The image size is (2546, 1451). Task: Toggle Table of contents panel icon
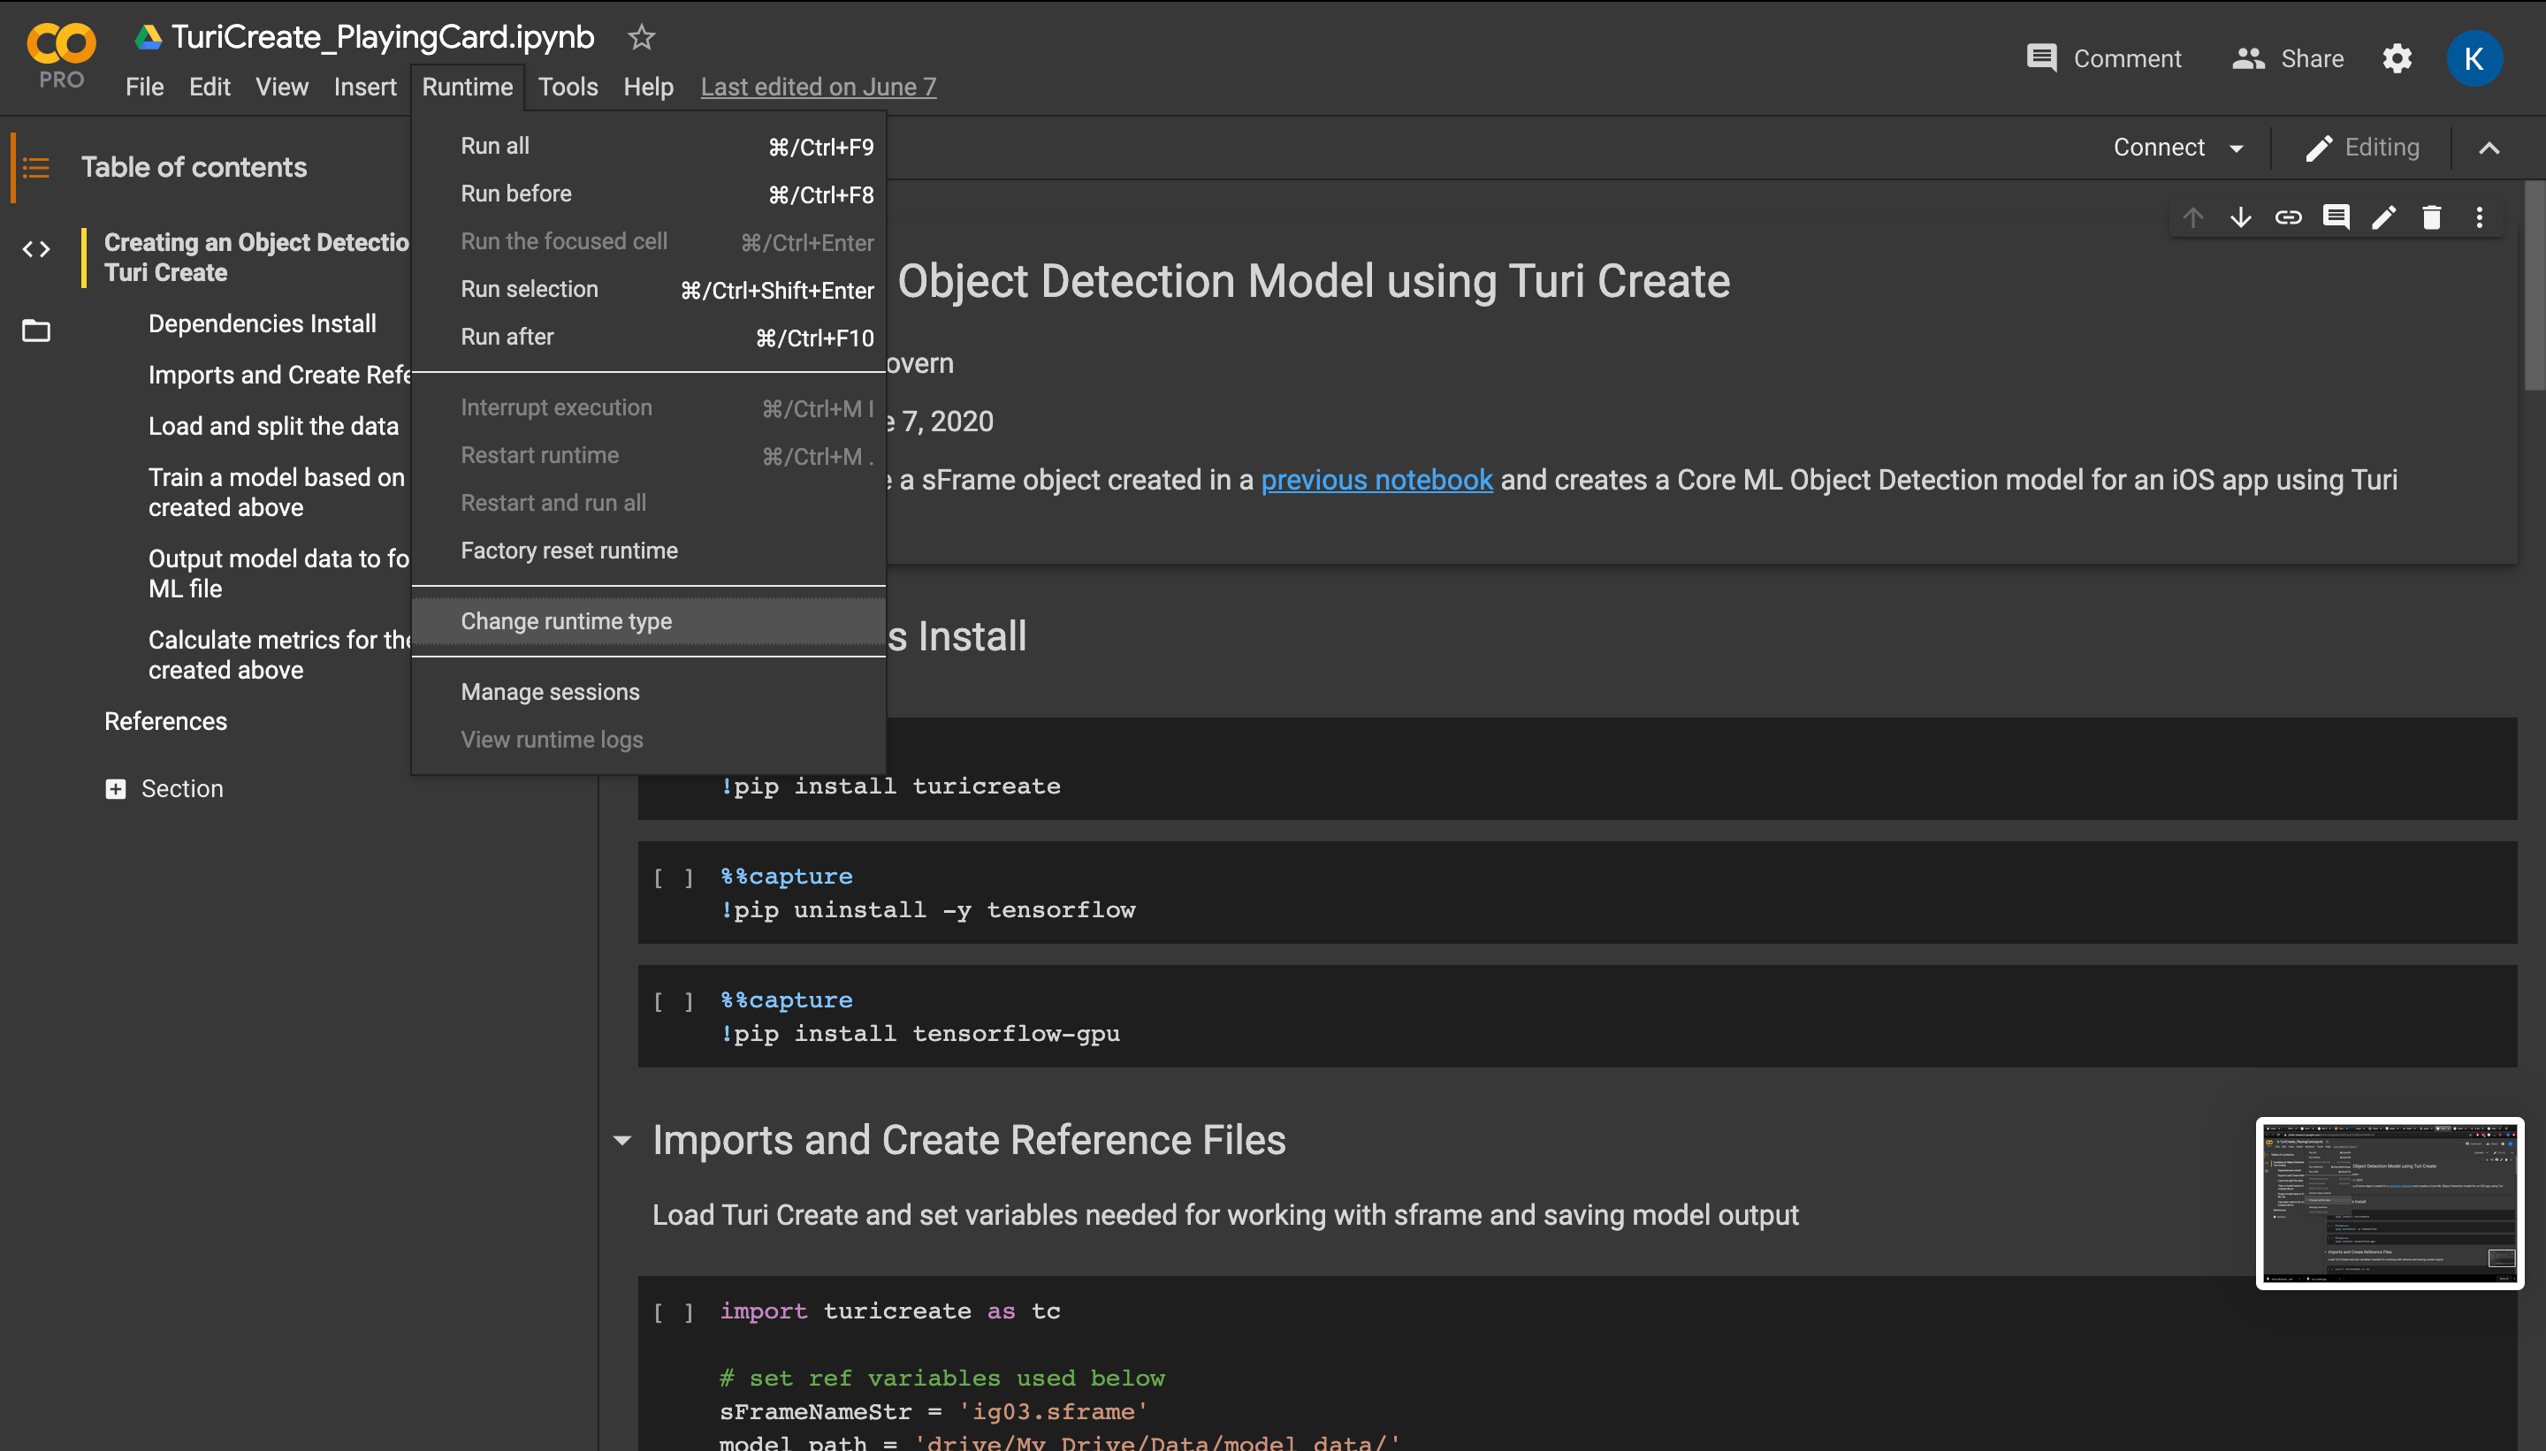(36, 167)
